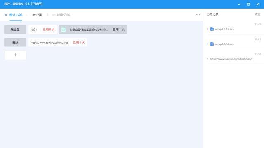Click the 13:58 timestamp in history
This screenshot has width=264, height=148.
(x=257, y=54)
